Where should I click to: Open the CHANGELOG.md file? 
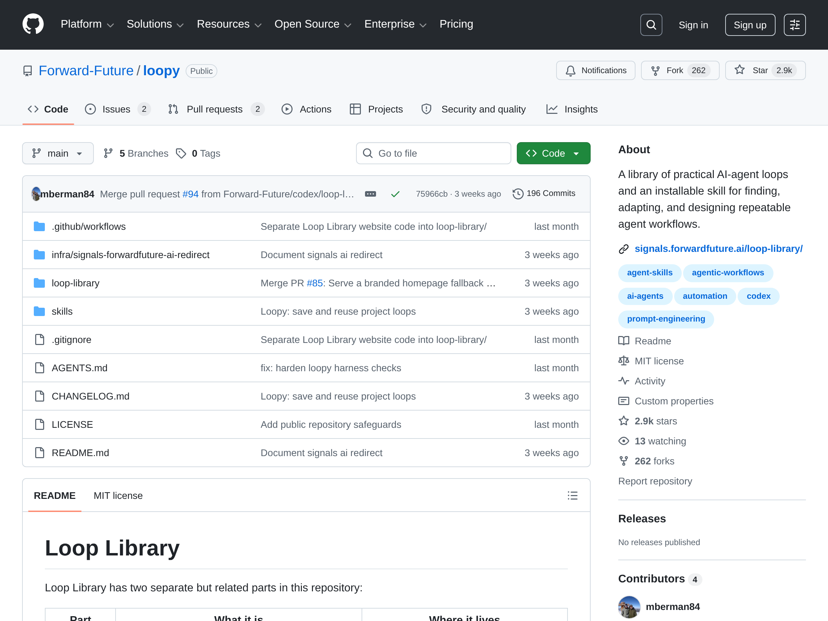(x=91, y=396)
